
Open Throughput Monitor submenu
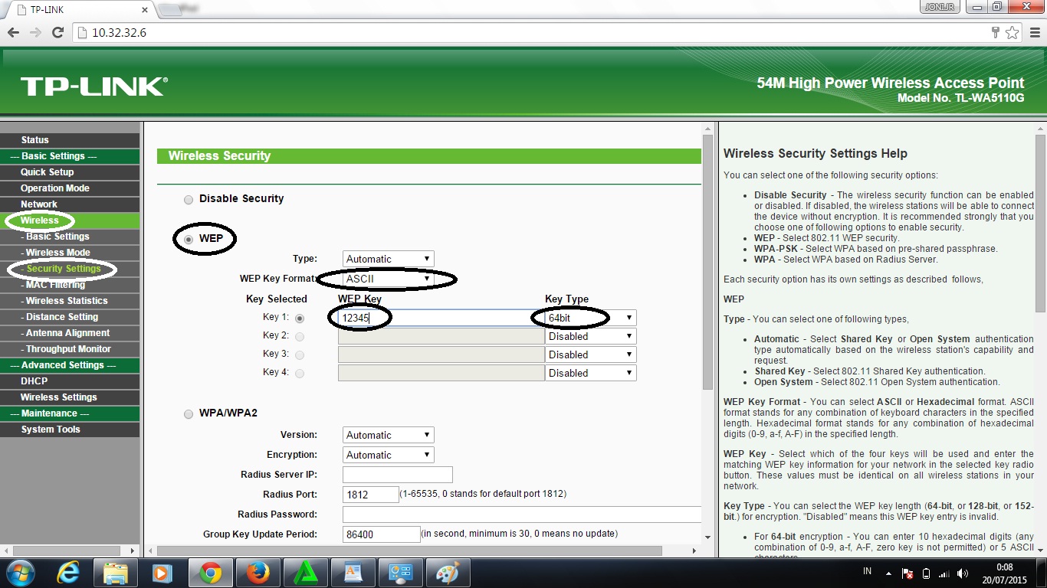70,349
